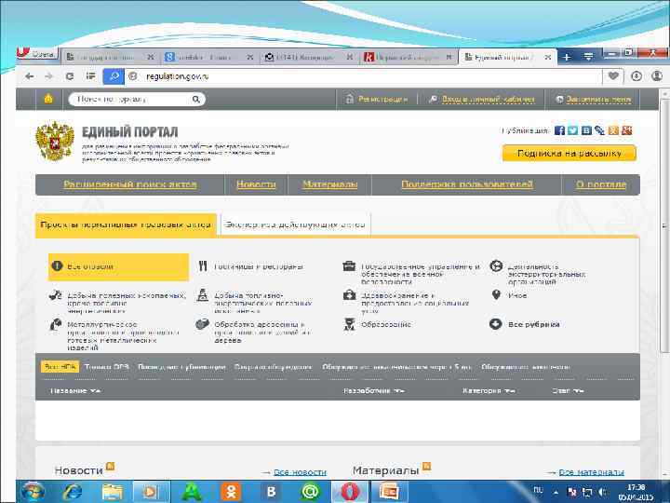Click the Подписка на рассылку button
The height and width of the screenshot is (503, 670).
[569, 153]
